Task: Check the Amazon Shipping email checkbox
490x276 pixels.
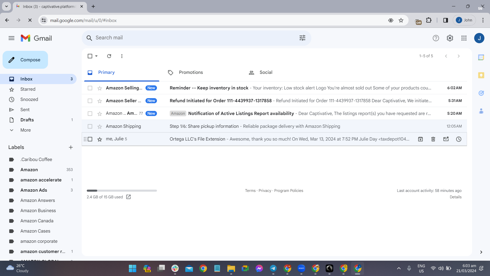Action: coord(90,126)
